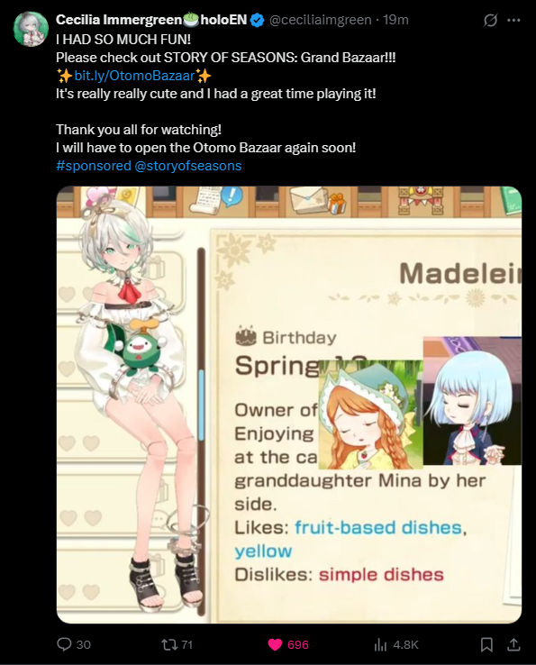The height and width of the screenshot is (665, 536).
Task: Click the blue verified checkmark badge
Action: tap(257, 20)
